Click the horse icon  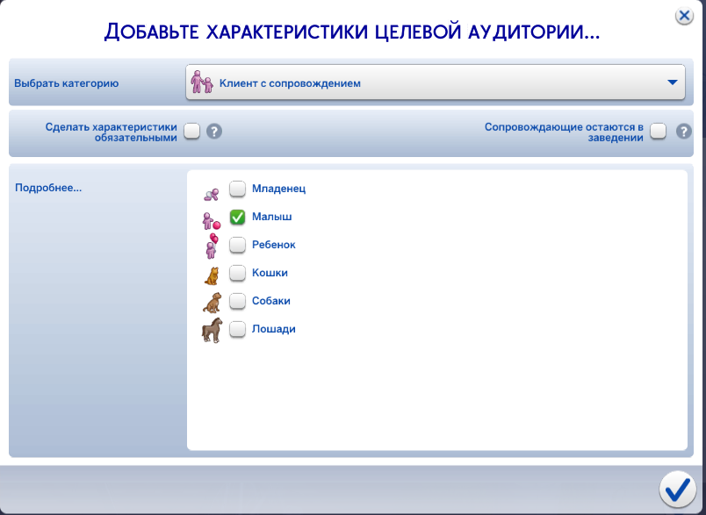click(213, 331)
